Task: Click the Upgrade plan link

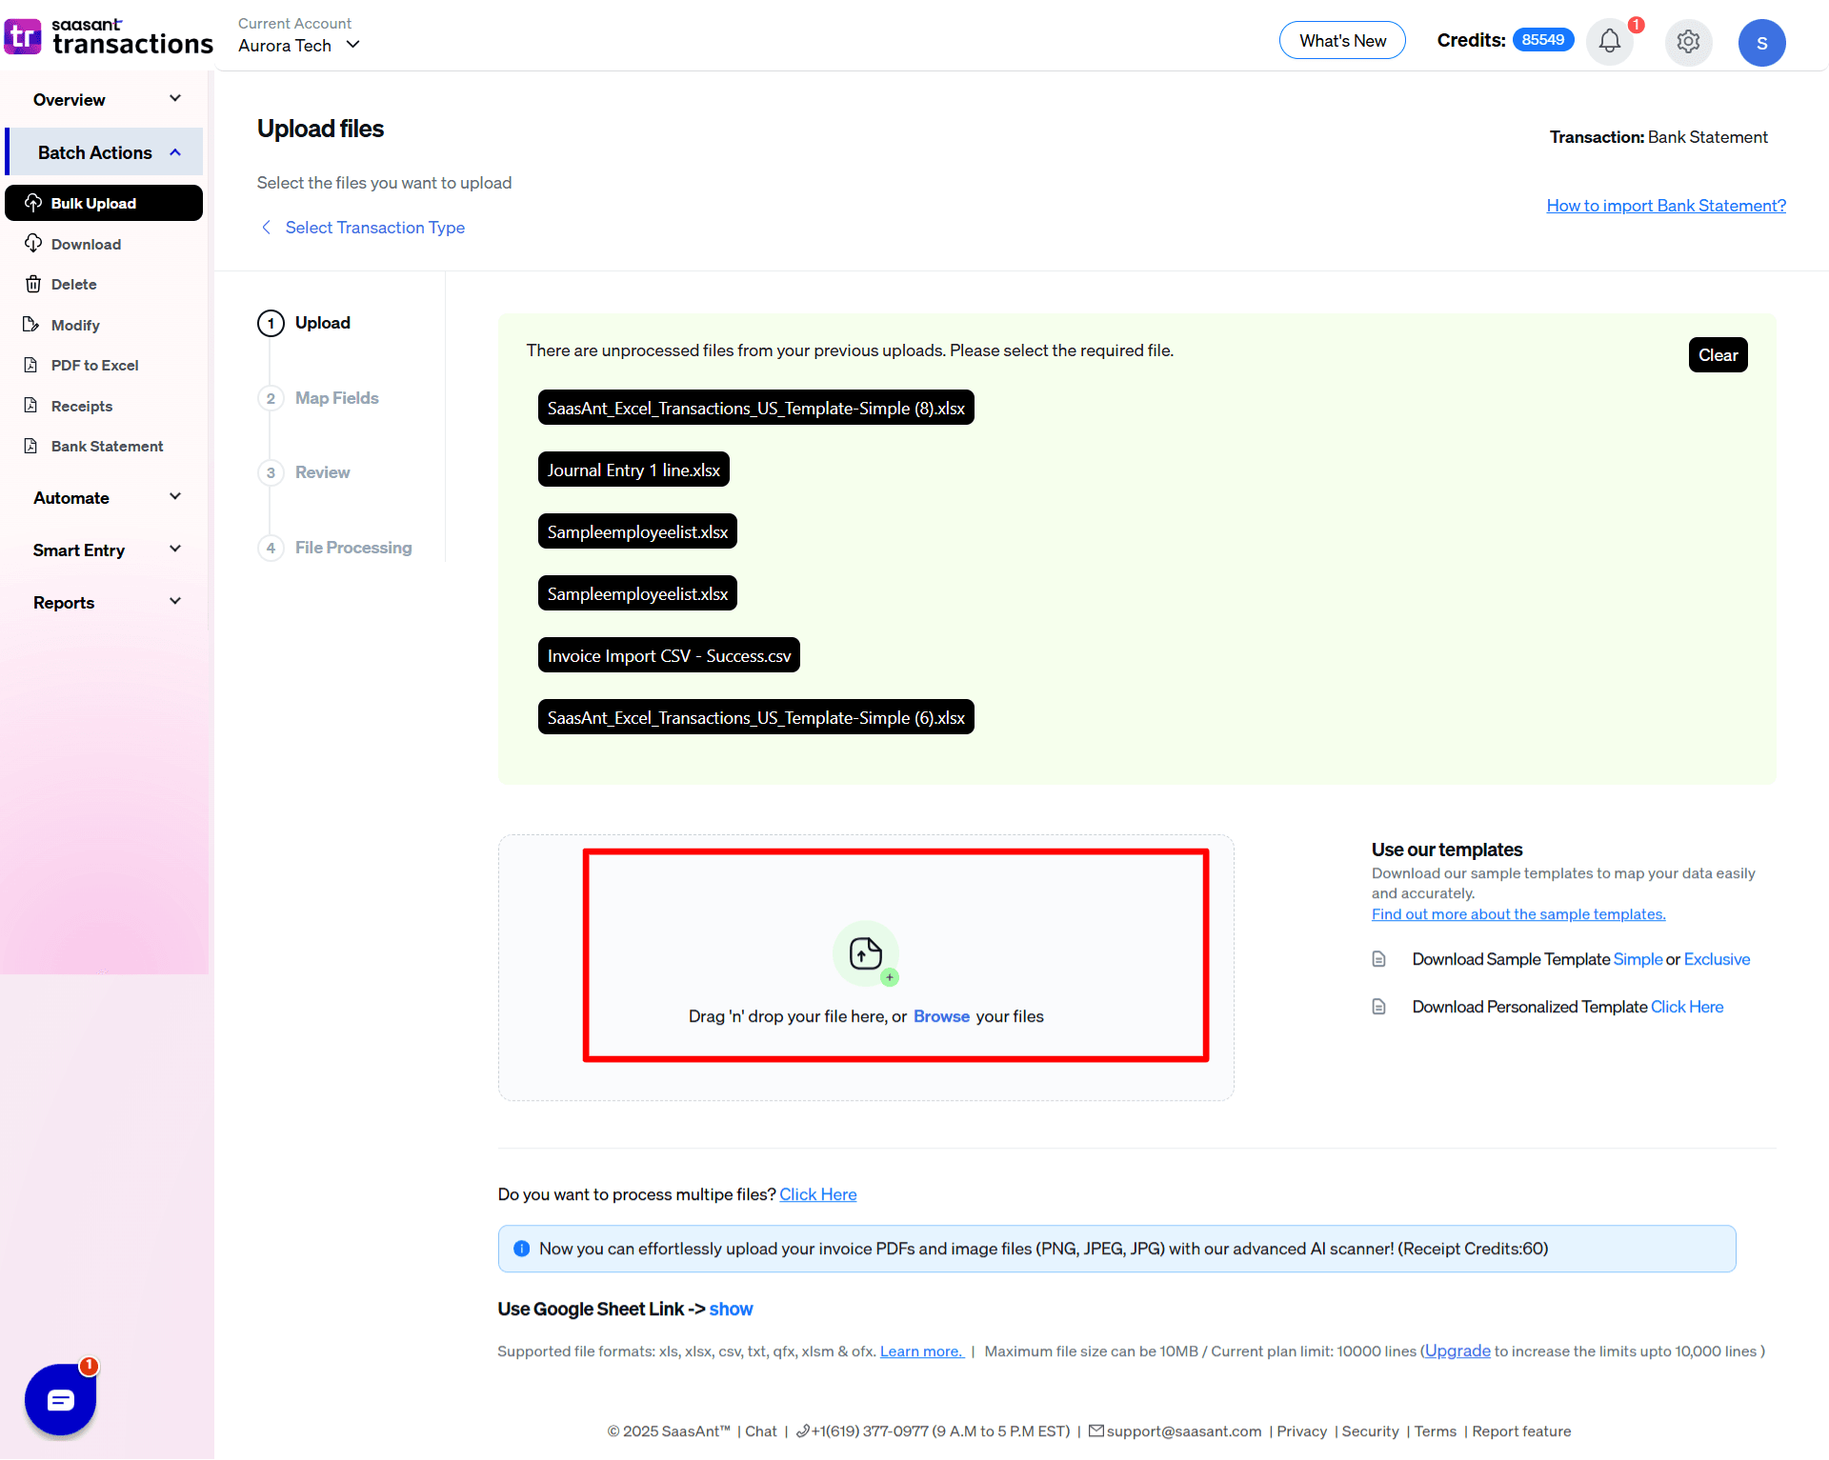Action: point(1457,1350)
